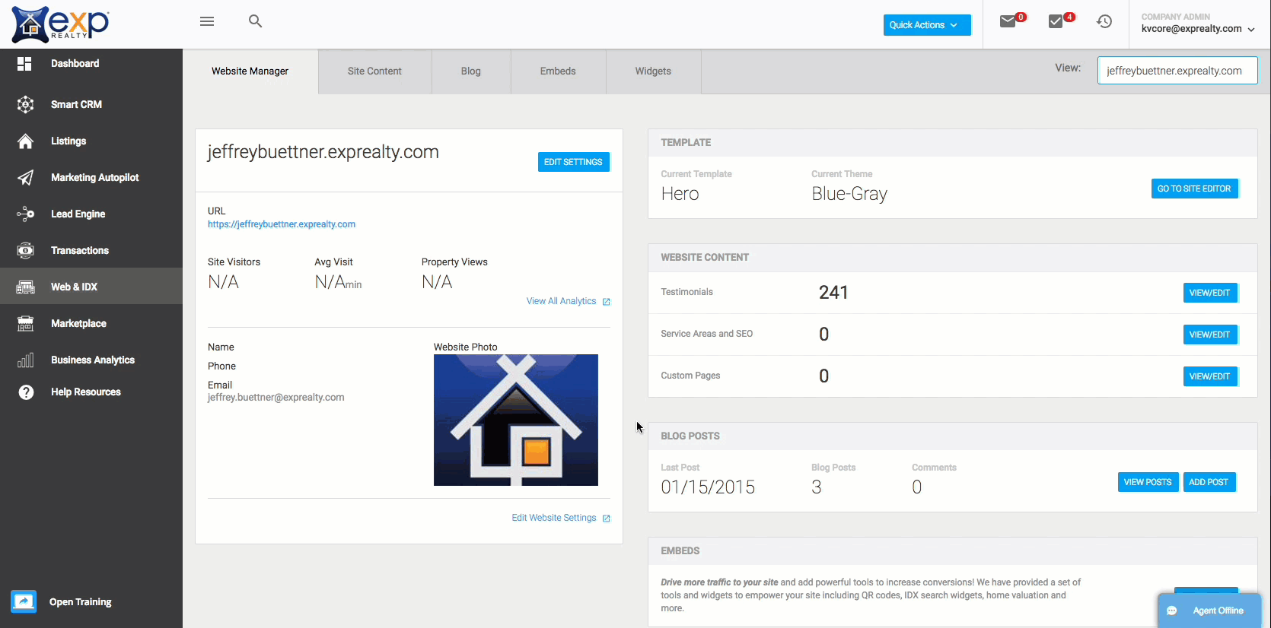Viewport: 1271px width, 628px height.
Task: Click the Open Training icon
Action: click(24, 601)
